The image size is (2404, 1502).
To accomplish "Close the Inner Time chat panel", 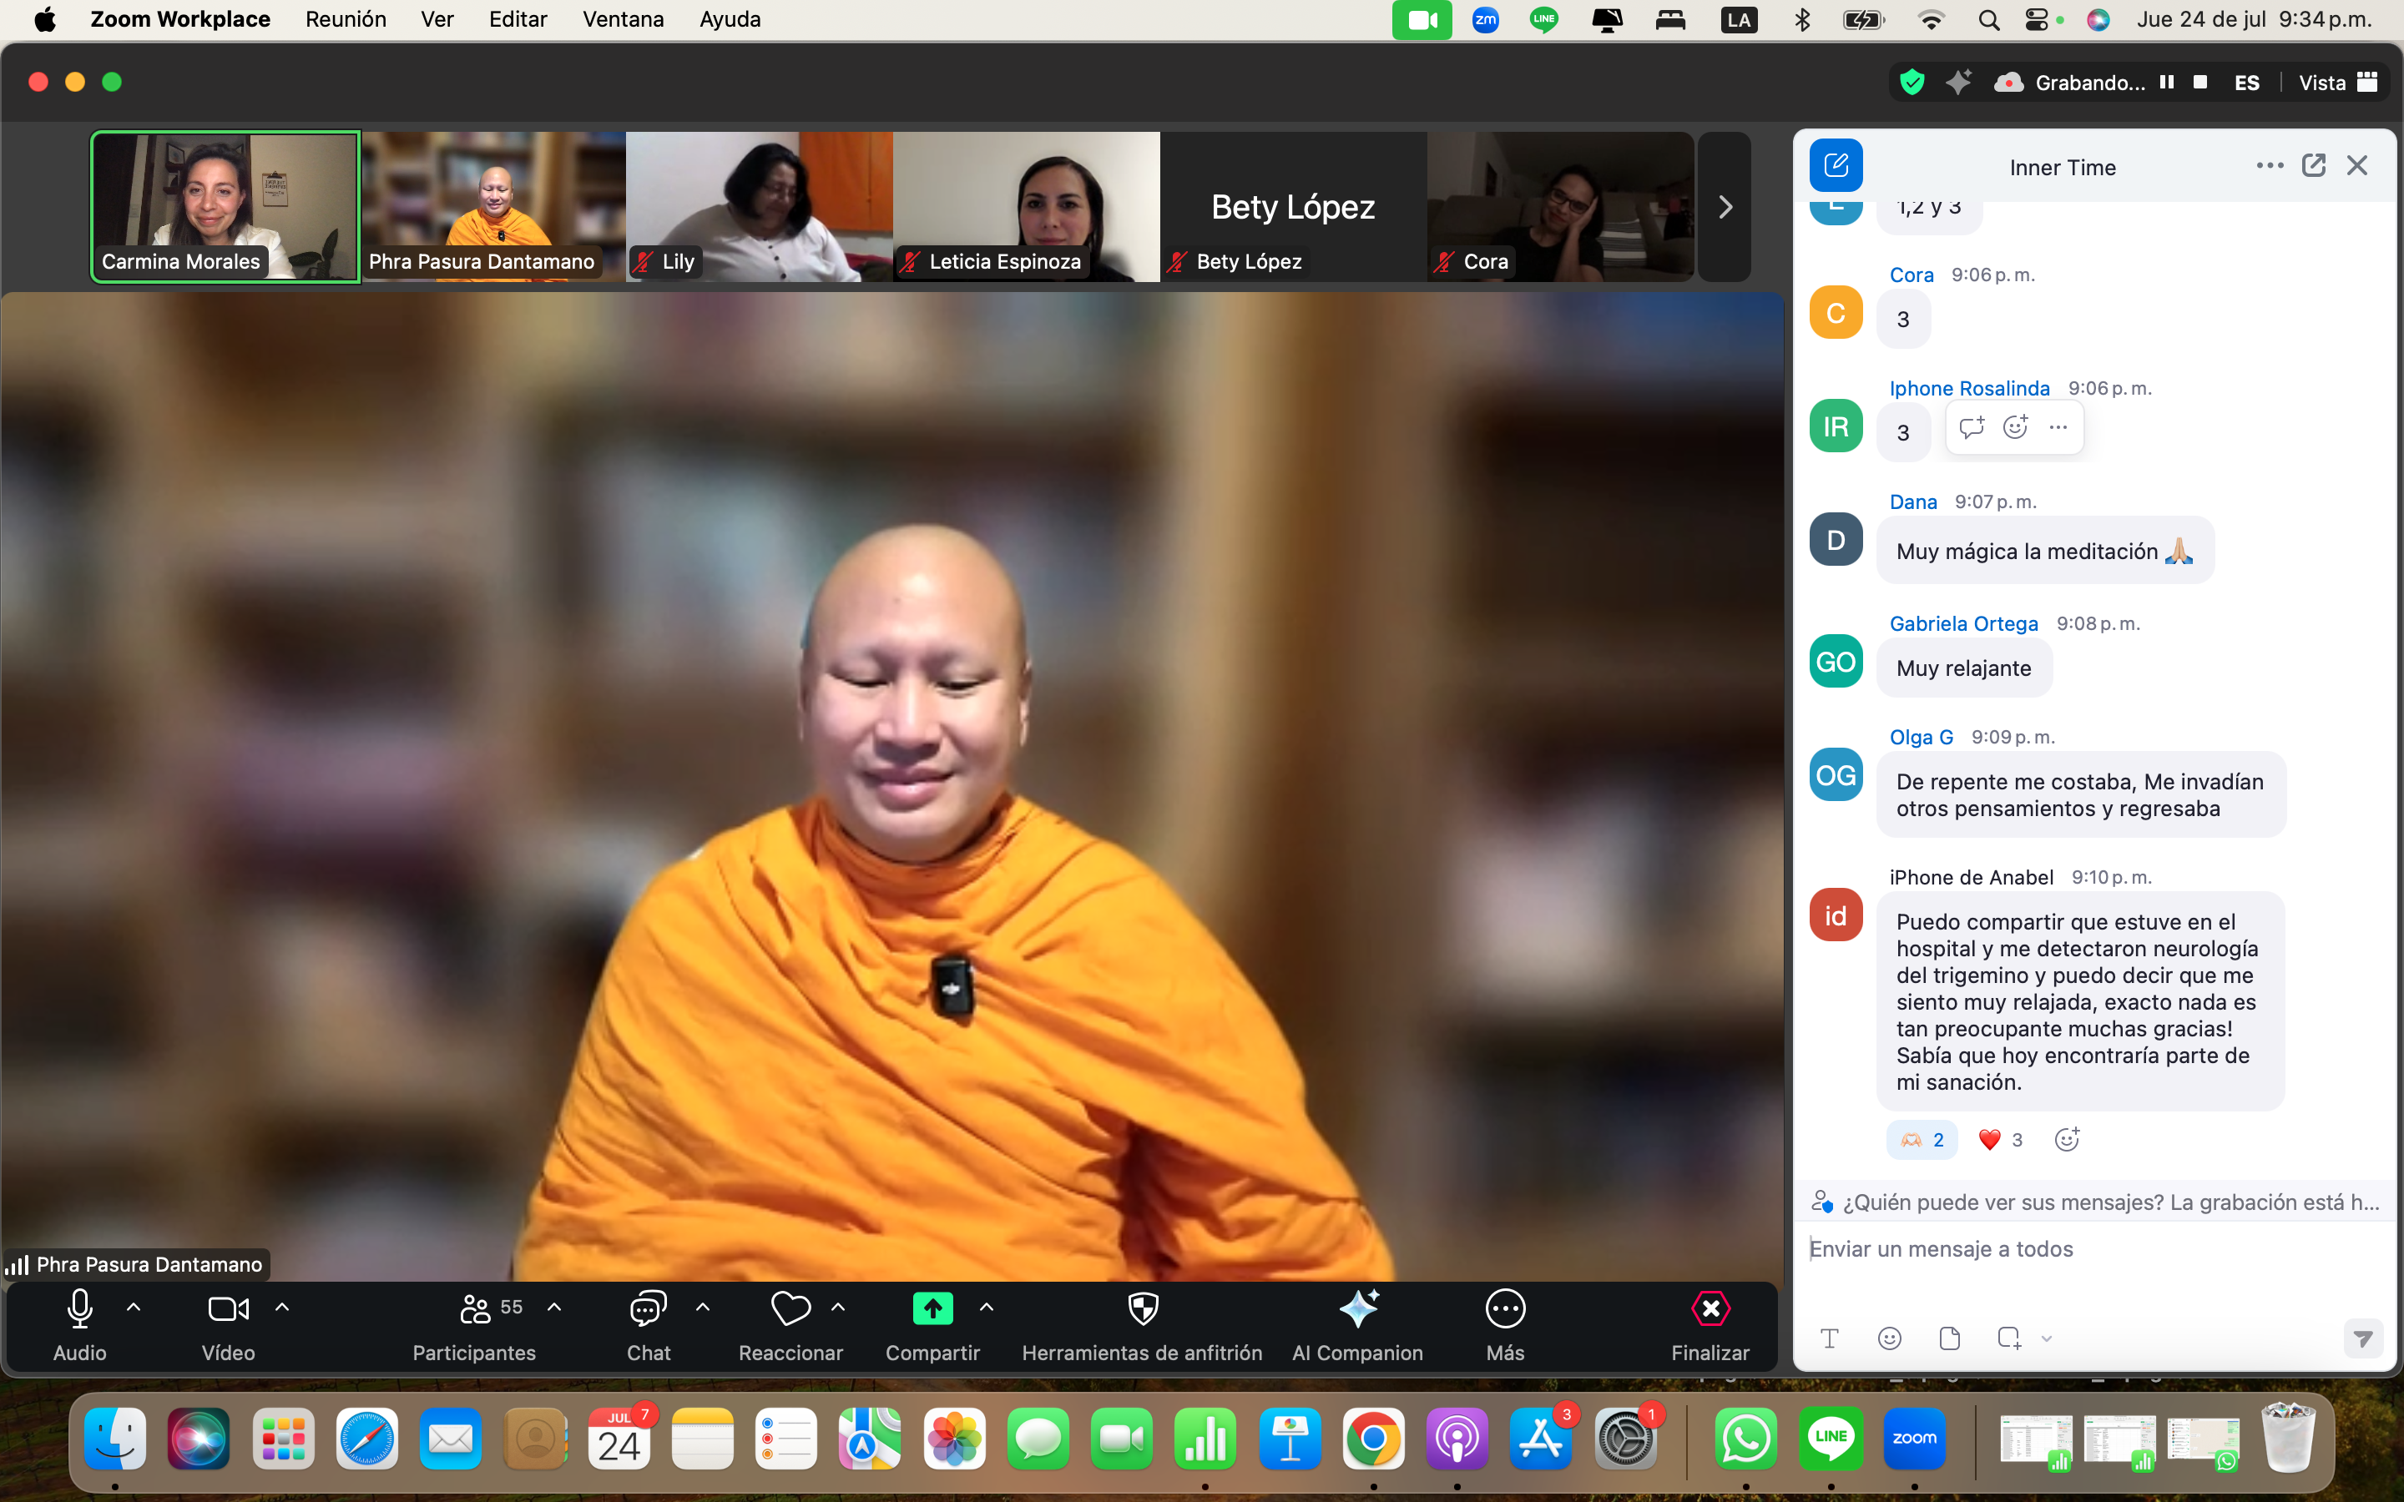I will point(2357,166).
